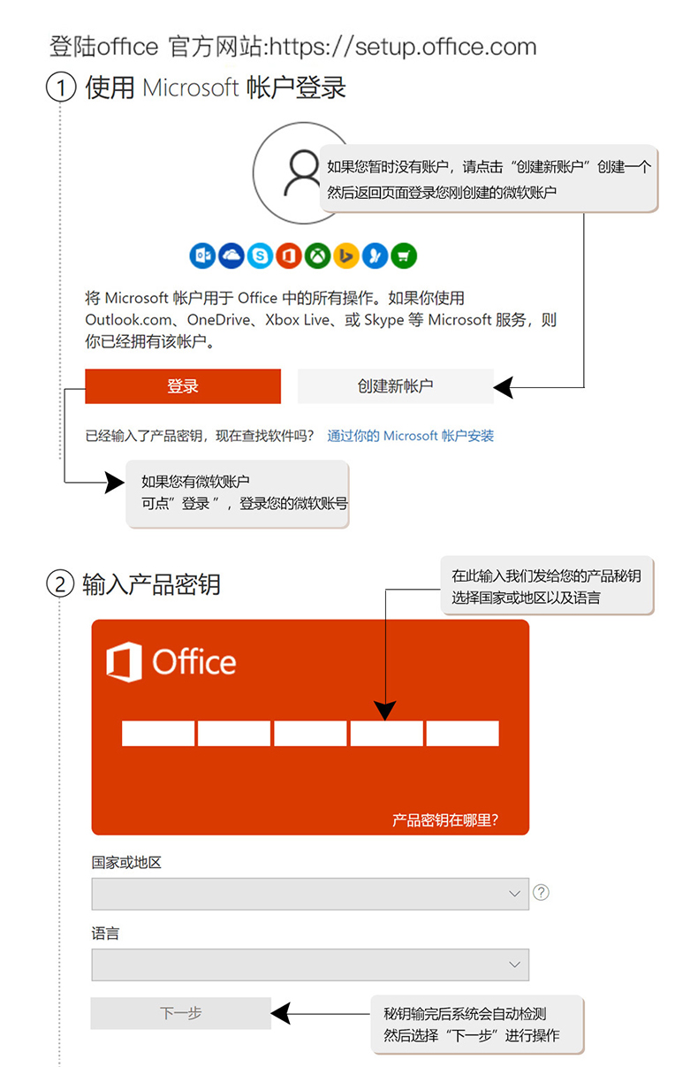Viewport: 698px width, 1067px height.
Task: Click the OneDrive cloud icon
Action: tap(231, 255)
